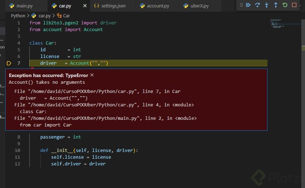Switch to the account.py tab
Viewport: 305px width, 188px height.
(155, 6)
